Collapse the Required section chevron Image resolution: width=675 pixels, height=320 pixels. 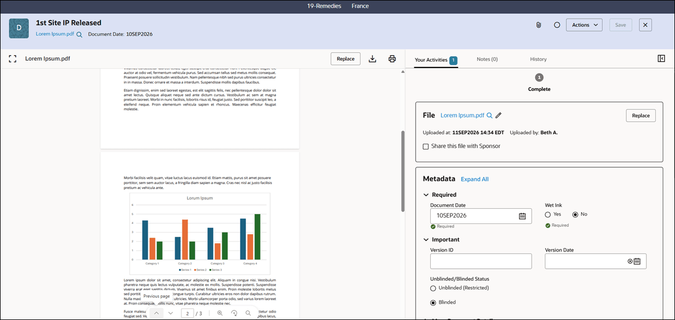[x=426, y=195]
